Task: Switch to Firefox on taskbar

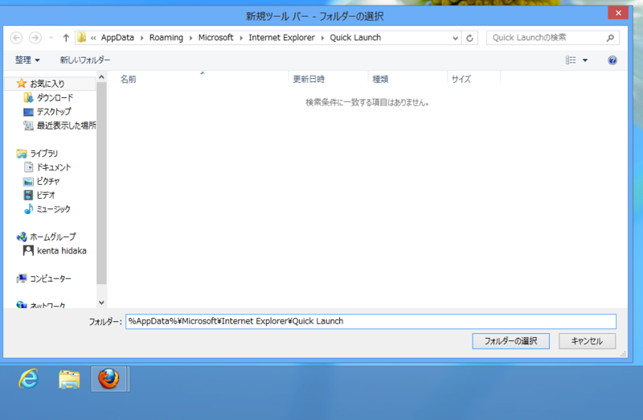Action: (109, 378)
